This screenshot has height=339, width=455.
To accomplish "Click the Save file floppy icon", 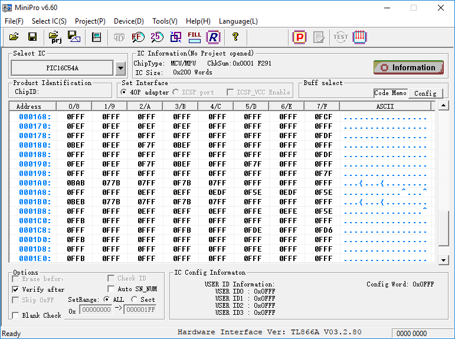I will pos(32,37).
